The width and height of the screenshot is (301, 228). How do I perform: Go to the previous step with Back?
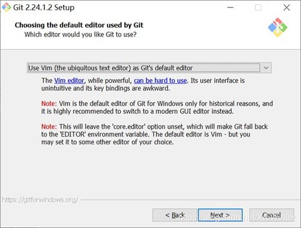point(174,215)
